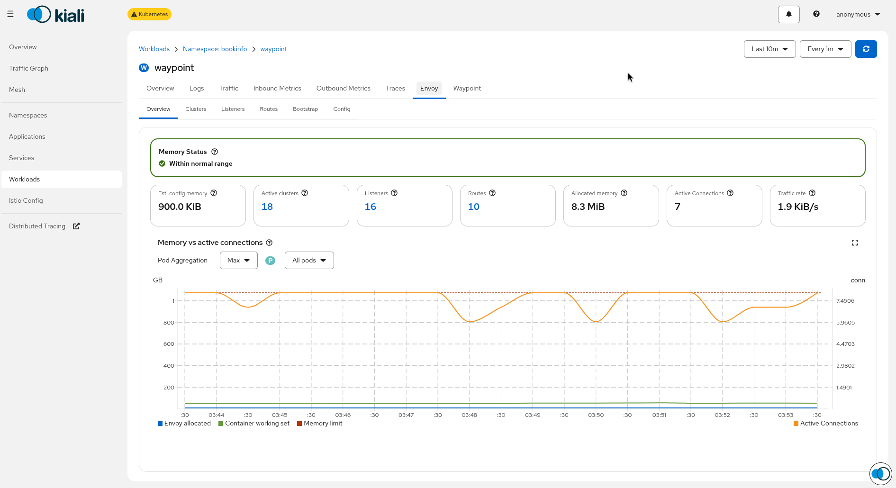
Task: Toggle Memory limit legend series
Action: pyautogui.click(x=320, y=424)
